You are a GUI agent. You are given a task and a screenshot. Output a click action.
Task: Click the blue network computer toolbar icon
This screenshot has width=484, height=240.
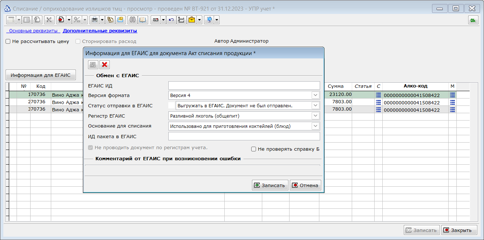point(209,20)
